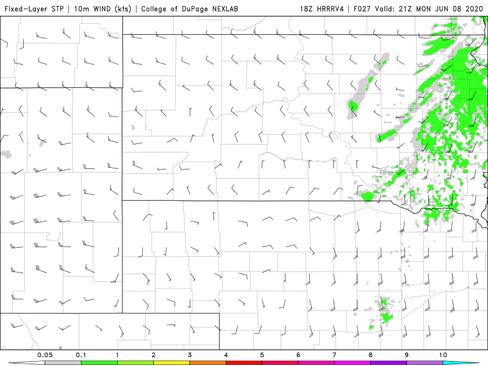The image size is (488, 366).
Task: Select the yellow-green 1–2 color bar segment
Action: (135, 363)
